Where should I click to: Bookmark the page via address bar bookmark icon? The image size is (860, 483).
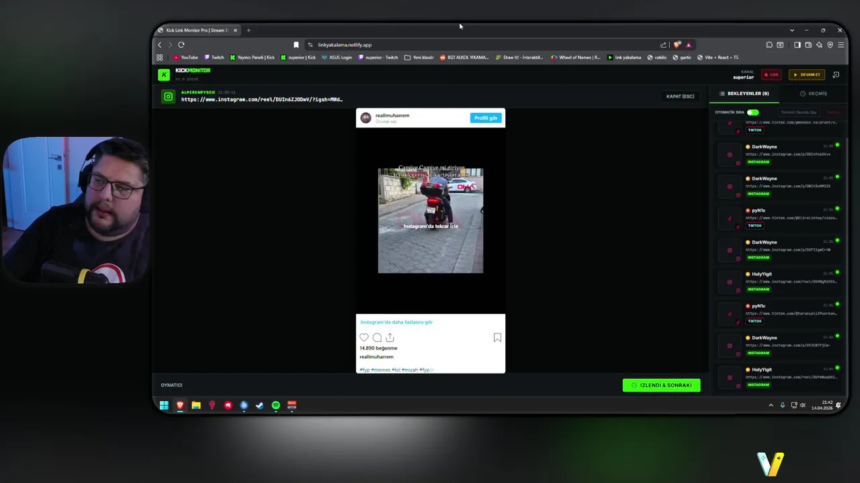(296, 45)
